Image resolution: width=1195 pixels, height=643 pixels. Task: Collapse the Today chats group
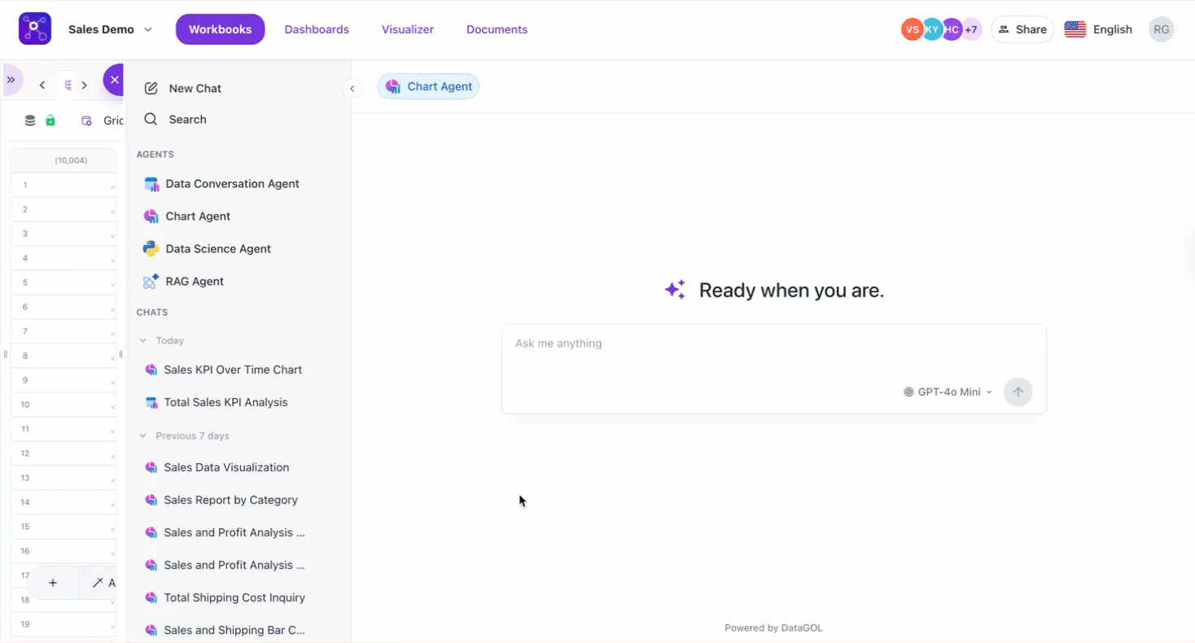coord(143,341)
